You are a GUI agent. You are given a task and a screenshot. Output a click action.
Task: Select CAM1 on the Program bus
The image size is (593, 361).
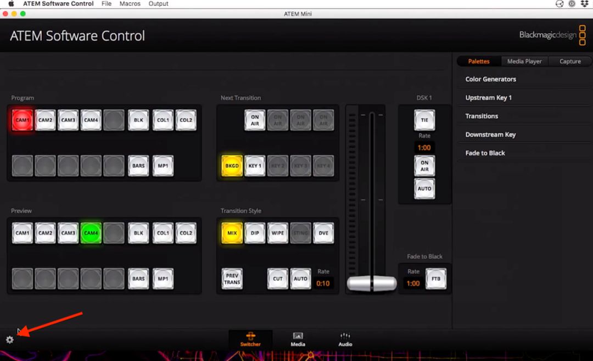[x=23, y=120]
